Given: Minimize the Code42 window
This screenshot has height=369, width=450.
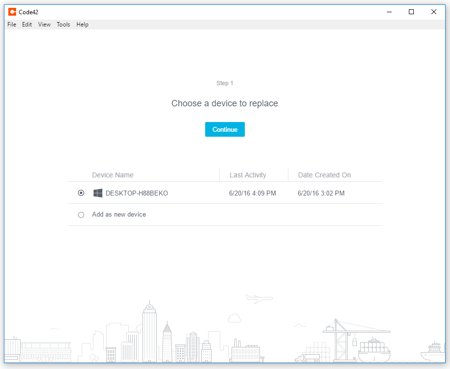Looking at the screenshot, I should pyautogui.click(x=389, y=11).
